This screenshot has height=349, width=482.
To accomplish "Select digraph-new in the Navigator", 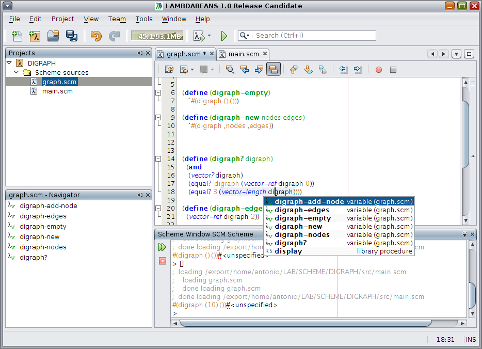I will click(x=39, y=237).
